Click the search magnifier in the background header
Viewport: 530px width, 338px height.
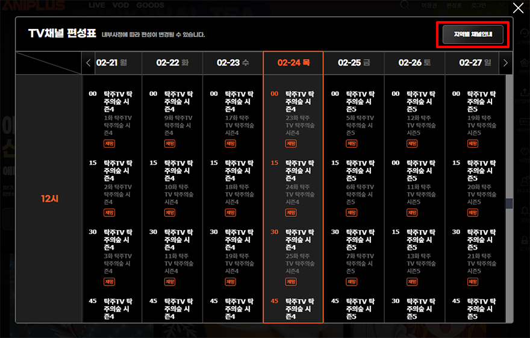point(405,5)
